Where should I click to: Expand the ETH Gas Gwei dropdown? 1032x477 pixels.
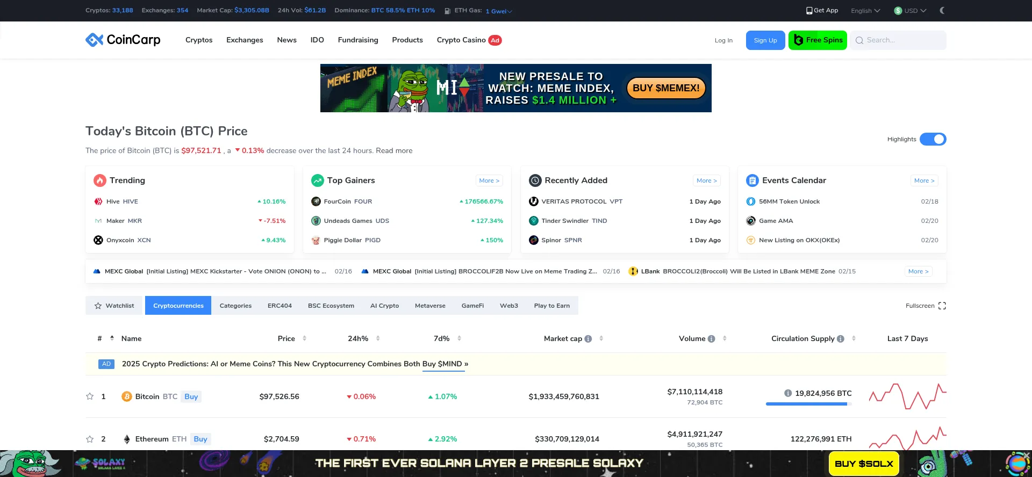pos(499,11)
